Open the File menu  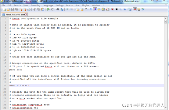click(3, 5)
